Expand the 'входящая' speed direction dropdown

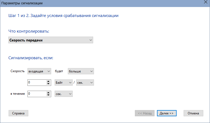coord(39,71)
